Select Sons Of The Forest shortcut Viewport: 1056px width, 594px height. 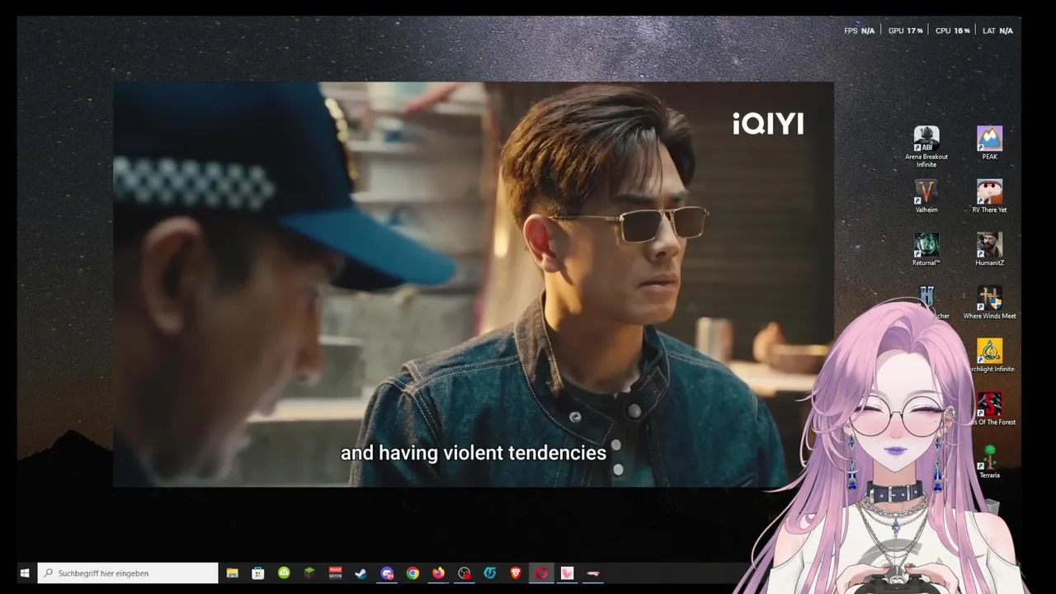[x=989, y=408]
